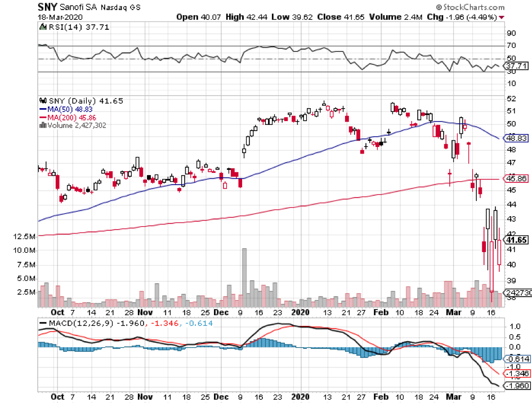
Task: Click the volume bars icon in legend
Action: pyautogui.click(x=43, y=125)
